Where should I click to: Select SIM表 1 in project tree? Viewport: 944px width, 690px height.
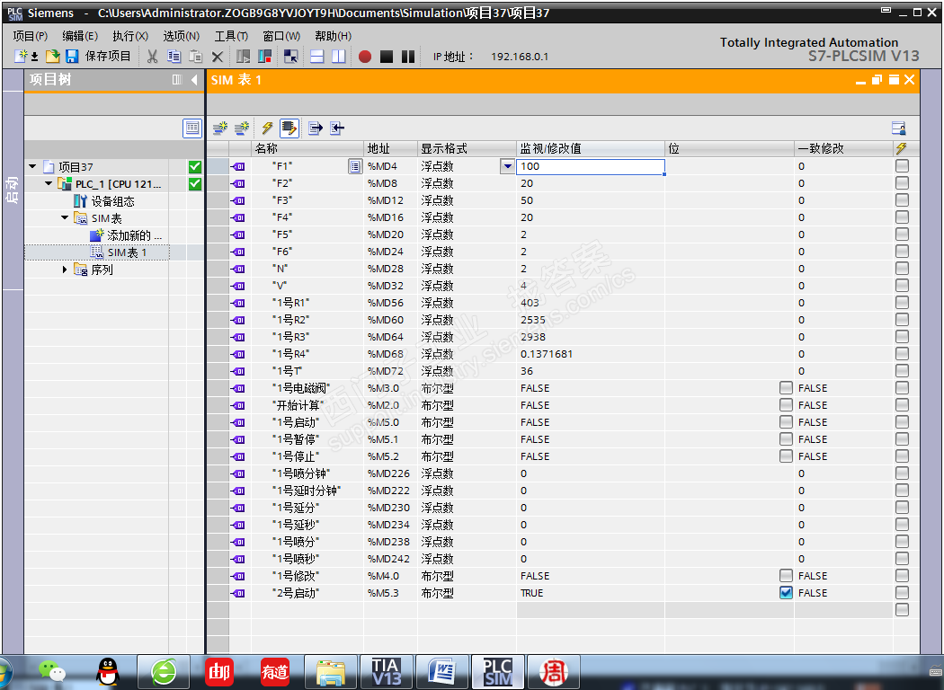(x=127, y=252)
